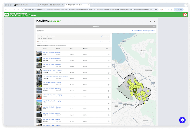Bookmark this page with the star icon
Image resolution: width=192 pixels, height=130 pixels.
pos(156,10)
